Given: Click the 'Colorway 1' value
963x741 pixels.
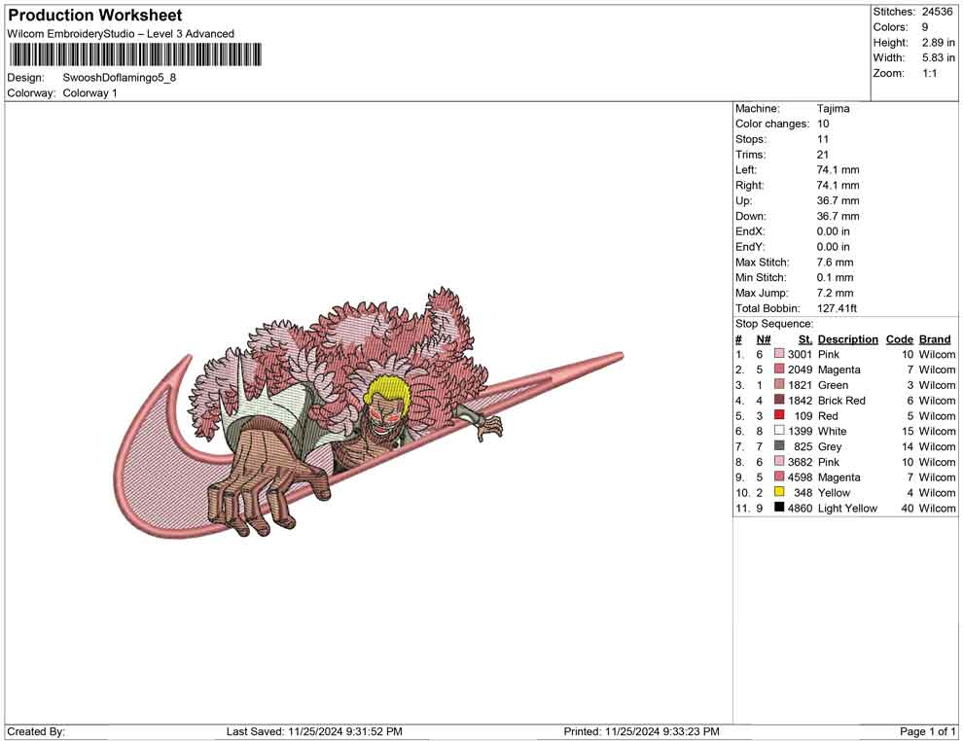Looking at the screenshot, I should [89, 93].
